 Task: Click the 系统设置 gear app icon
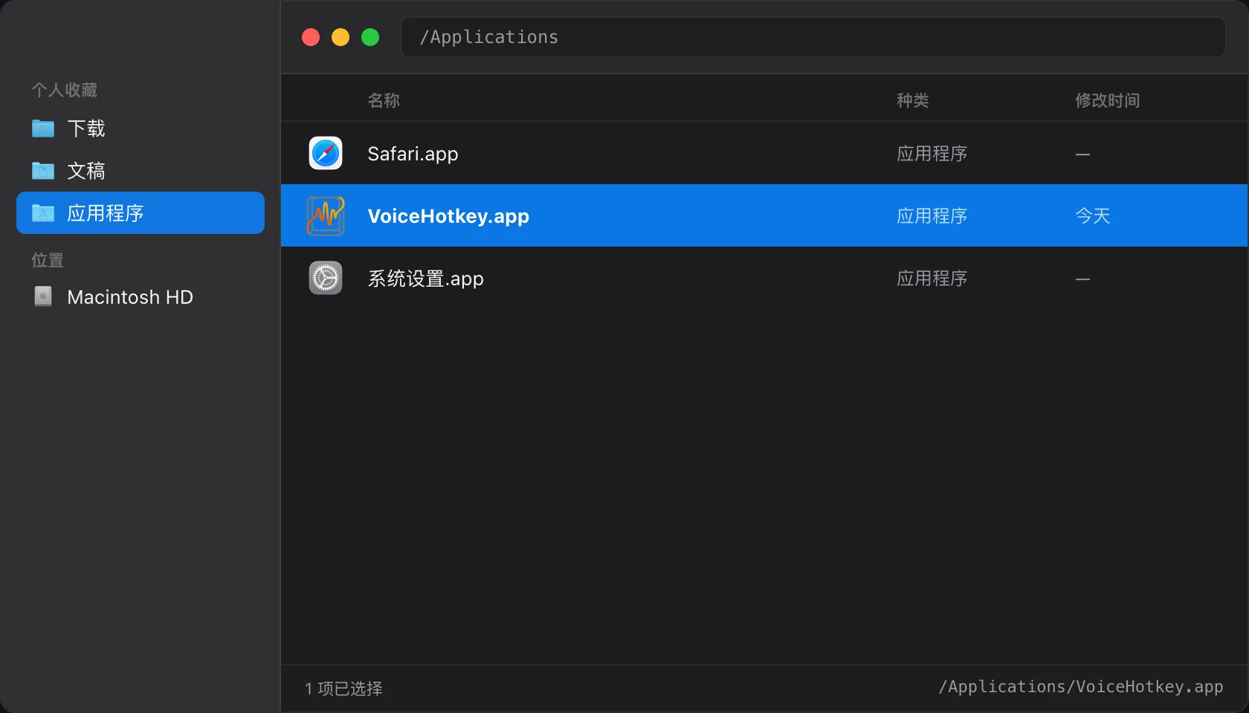coord(326,278)
